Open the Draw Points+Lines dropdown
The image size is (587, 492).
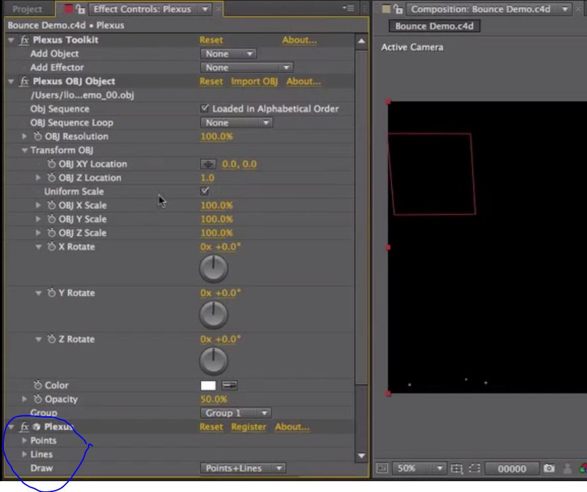(243, 468)
